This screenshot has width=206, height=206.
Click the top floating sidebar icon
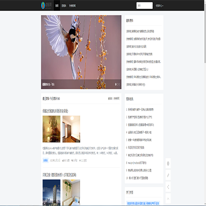168,164
